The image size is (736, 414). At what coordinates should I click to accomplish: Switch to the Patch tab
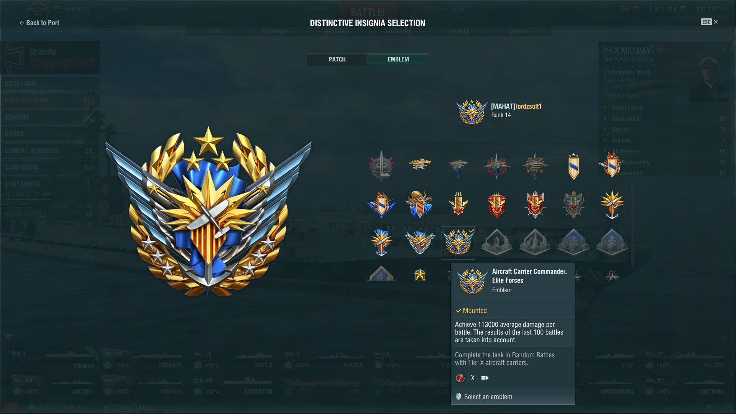coord(337,59)
